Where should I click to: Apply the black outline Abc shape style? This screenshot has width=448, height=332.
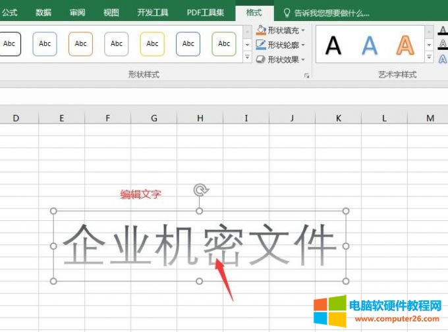[x=9, y=43]
